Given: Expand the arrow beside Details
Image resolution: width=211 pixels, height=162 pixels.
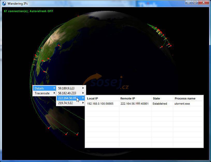Looking at the screenshot, I should 54,88.
